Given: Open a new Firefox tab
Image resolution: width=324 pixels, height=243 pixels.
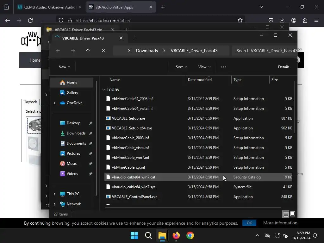Looking at the screenshot, I should 163,7.
